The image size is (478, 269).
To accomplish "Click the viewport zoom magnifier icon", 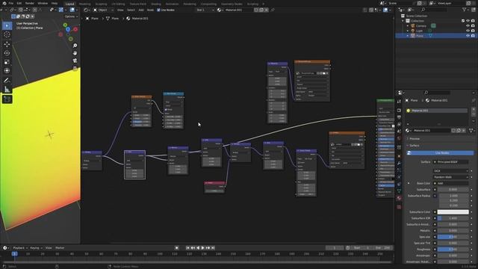I will tap(75, 46).
